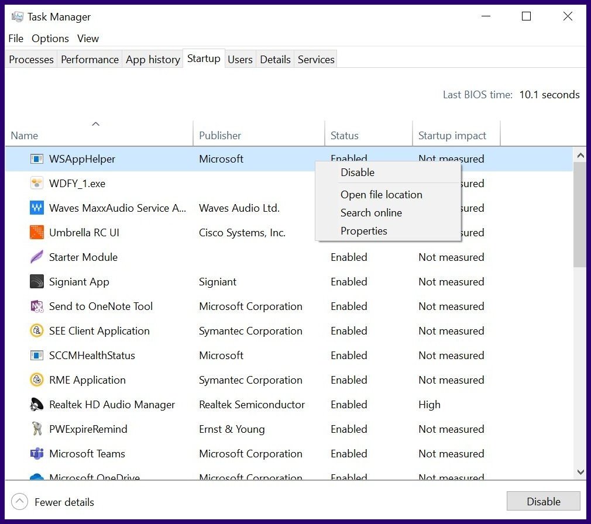Select the PWExpireRemind row name
The height and width of the screenshot is (524, 591).
[88, 429]
